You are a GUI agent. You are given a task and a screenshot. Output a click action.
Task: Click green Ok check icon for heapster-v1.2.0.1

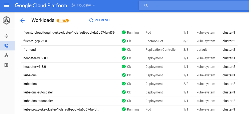point(124,58)
